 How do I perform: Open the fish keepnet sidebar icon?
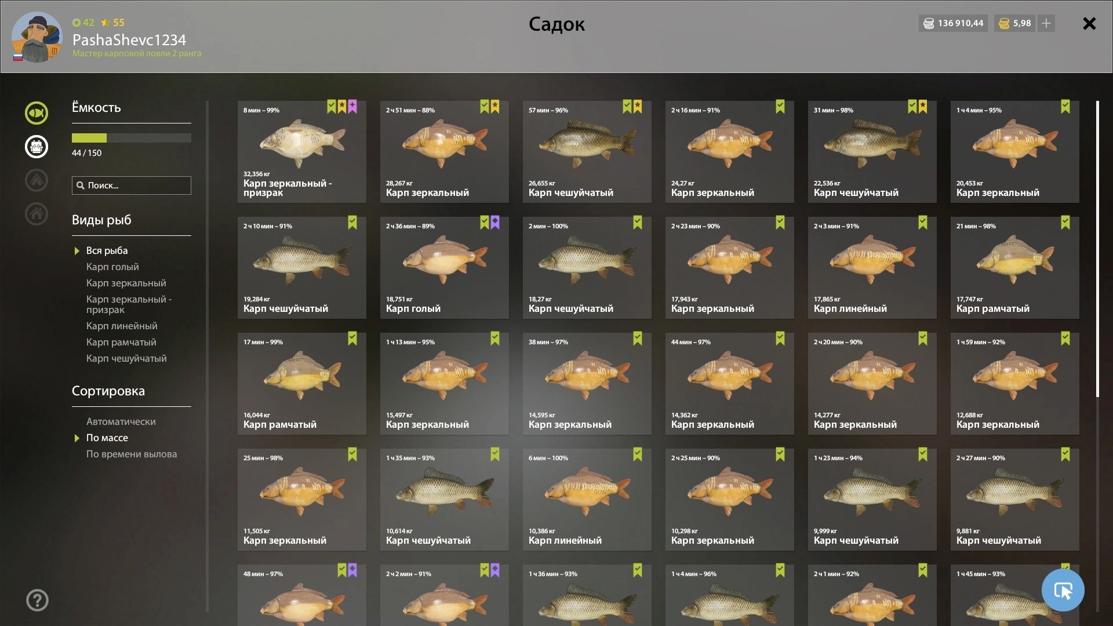point(36,113)
